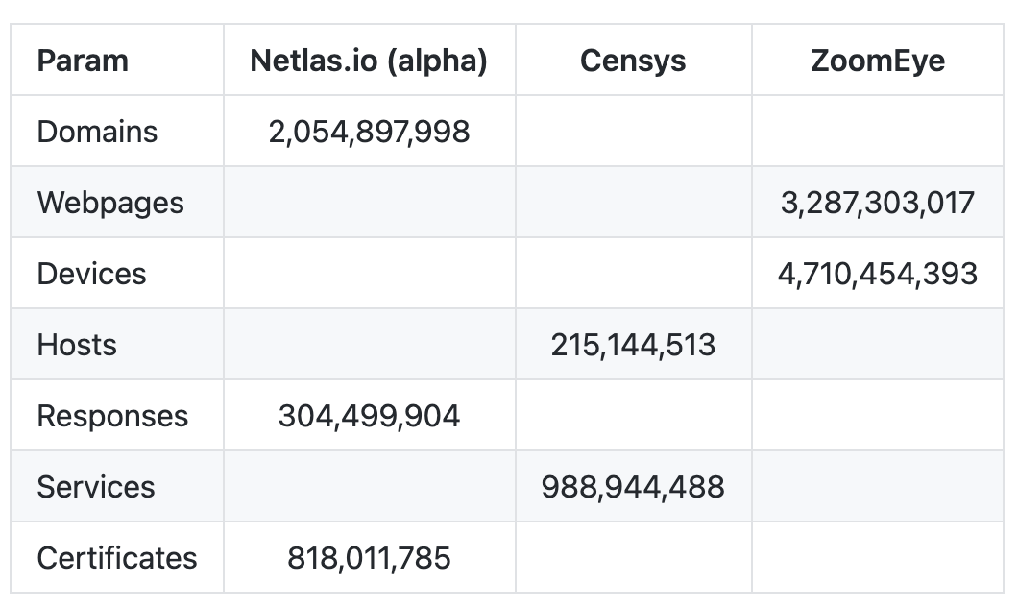Click the Webpages row label
This screenshot has width=1018, height=607.
[110, 203]
